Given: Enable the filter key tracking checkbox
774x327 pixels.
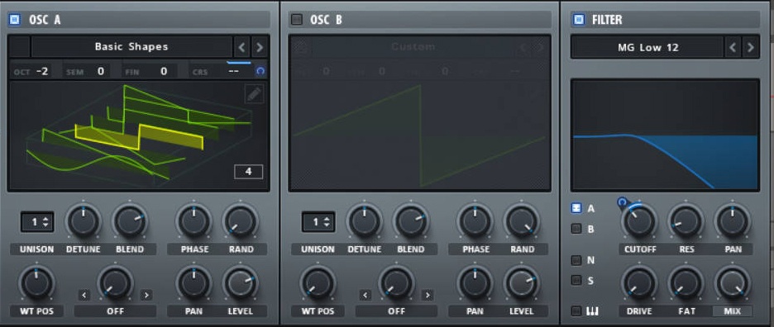Looking at the screenshot, I should coord(576,311).
